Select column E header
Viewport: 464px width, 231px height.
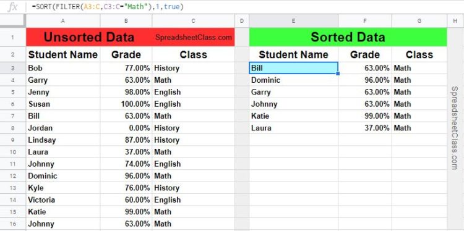click(293, 20)
